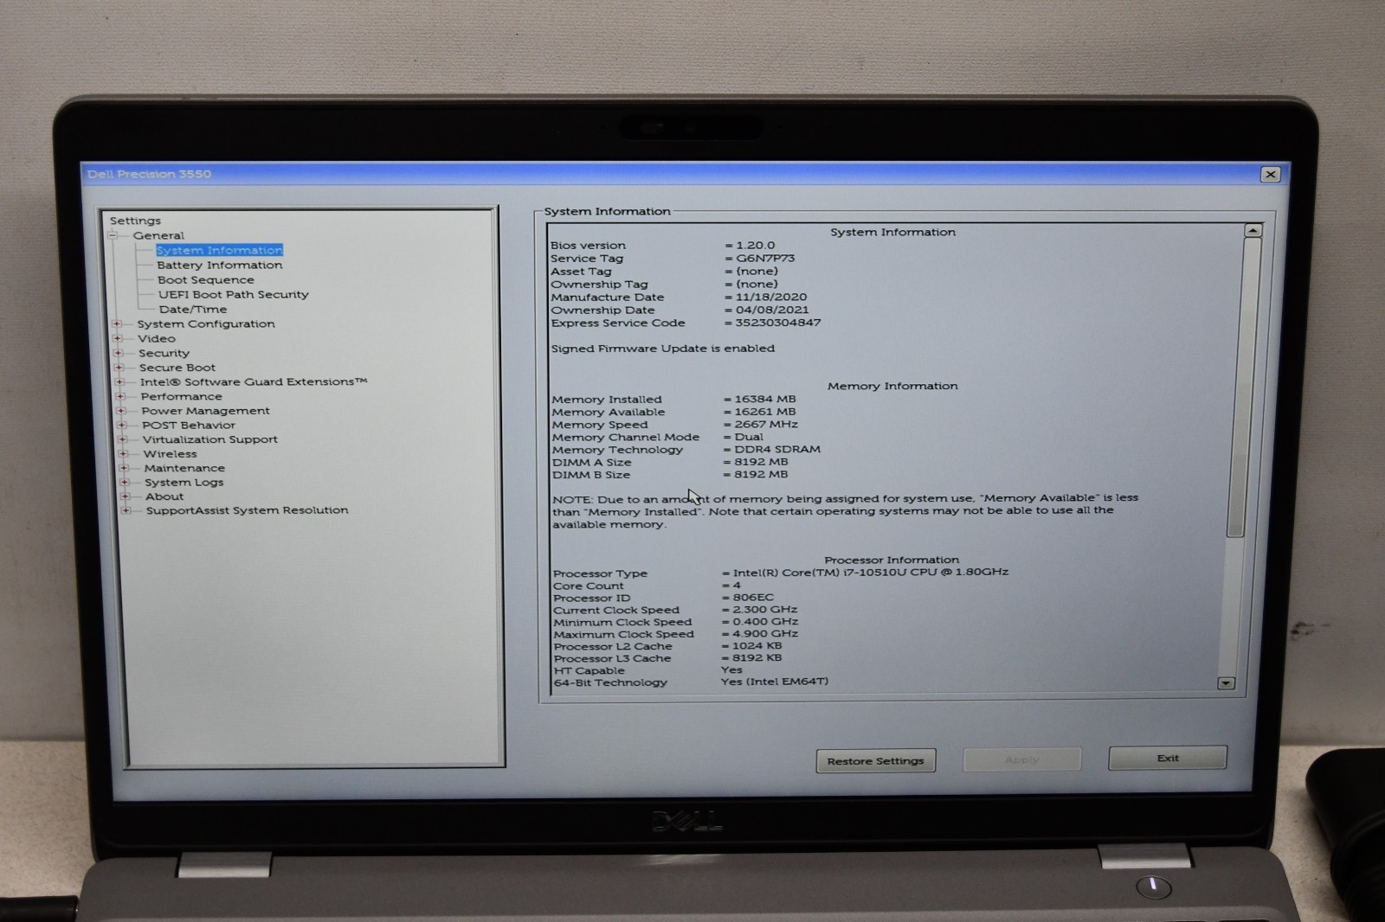This screenshot has height=922, width=1385.
Task: Select Intel Software Guard Extensions label
Action: tap(254, 381)
